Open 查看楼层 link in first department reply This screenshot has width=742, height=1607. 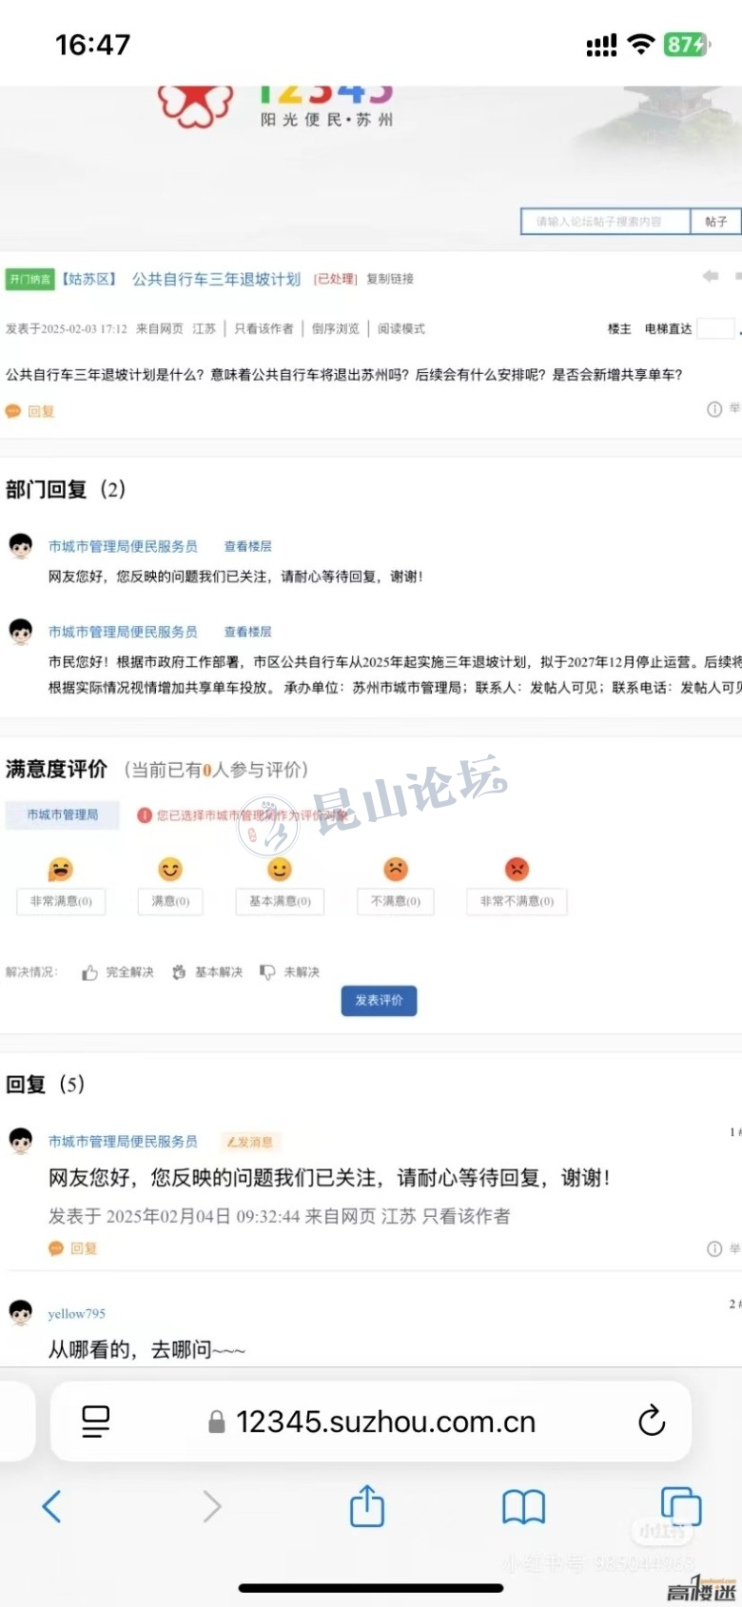pos(247,546)
